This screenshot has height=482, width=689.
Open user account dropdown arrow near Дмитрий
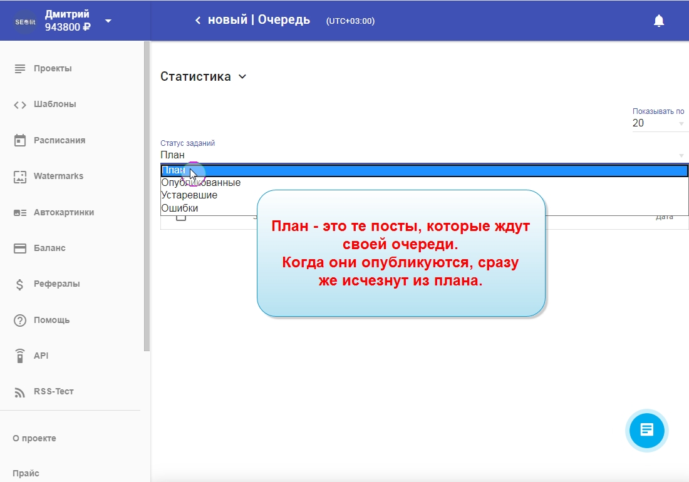[108, 21]
